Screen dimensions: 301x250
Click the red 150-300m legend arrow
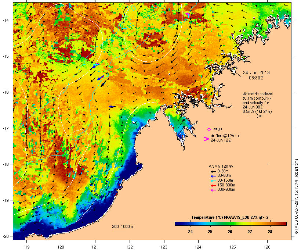213,186
